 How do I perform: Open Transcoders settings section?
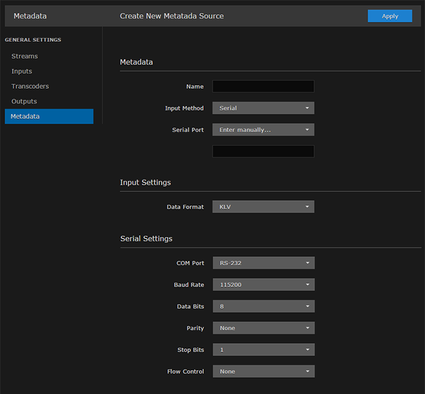pyautogui.click(x=30, y=86)
